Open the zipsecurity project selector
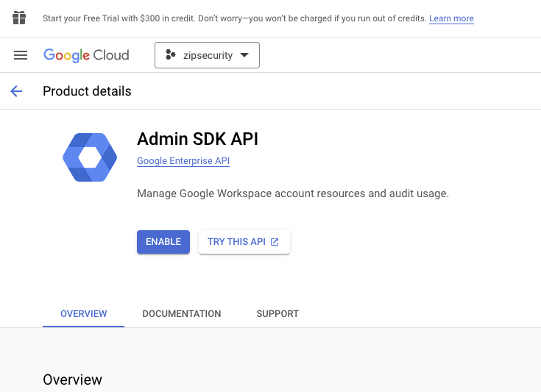541x392 pixels. click(207, 55)
